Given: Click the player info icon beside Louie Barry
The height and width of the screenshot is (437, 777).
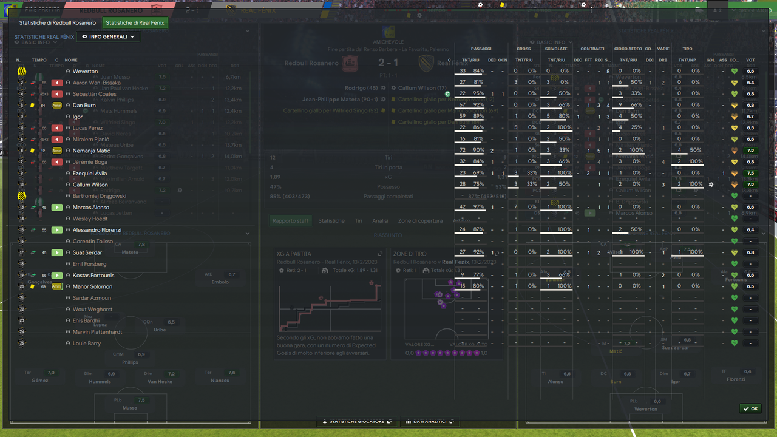Looking at the screenshot, I should (x=68, y=344).
